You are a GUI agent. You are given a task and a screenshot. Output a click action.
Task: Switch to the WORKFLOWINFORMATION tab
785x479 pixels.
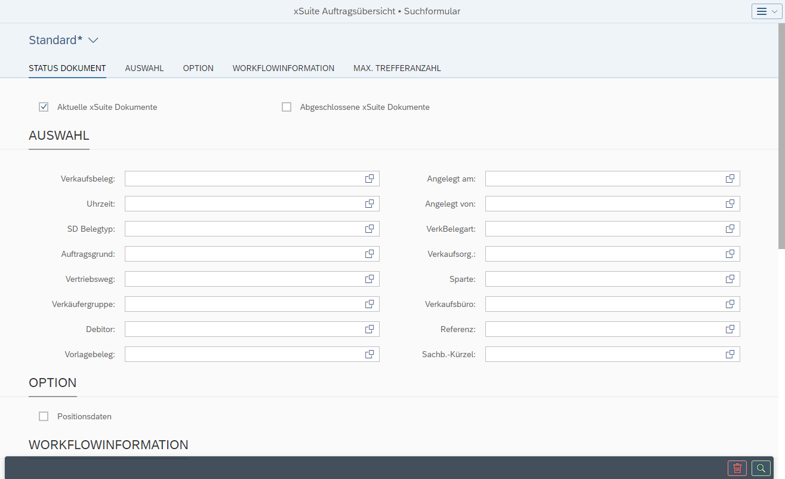[x=283, y=68]
